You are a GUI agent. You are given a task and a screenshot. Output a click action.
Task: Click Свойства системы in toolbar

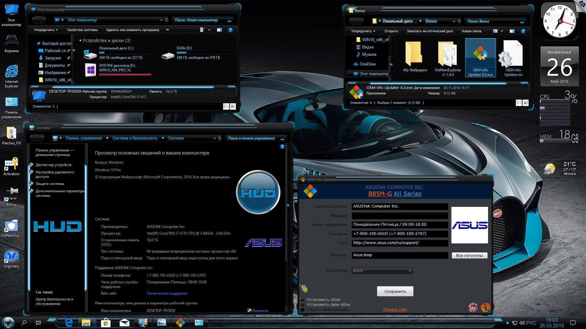pos(82,30)
